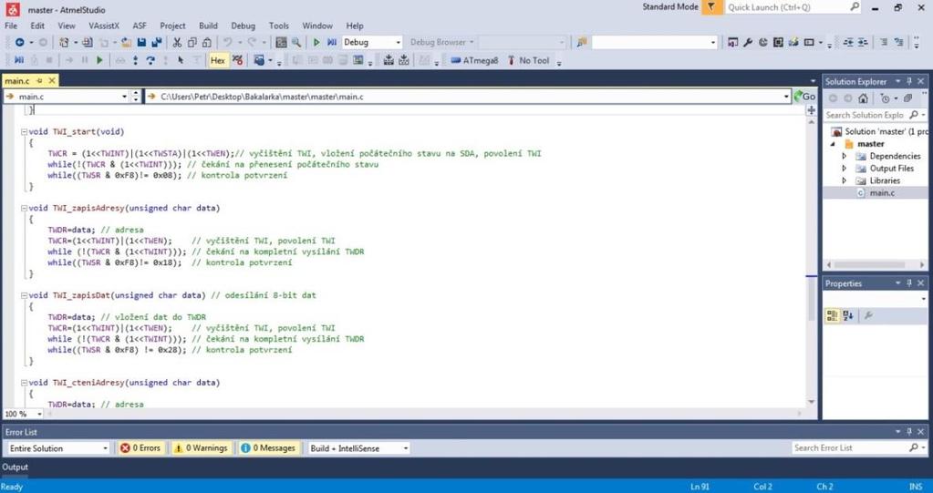Click the Categorized view icon in Properties

[x=833, y=316]
